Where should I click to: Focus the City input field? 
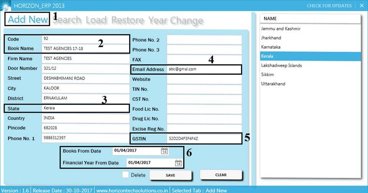pos(85,88)
